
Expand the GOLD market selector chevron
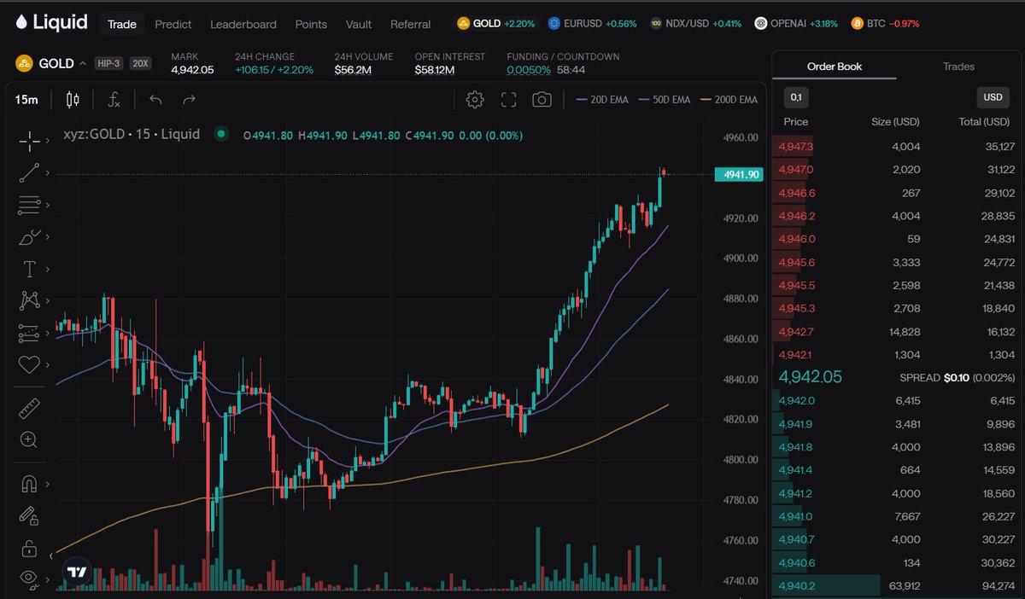click(x=82, y=63)
